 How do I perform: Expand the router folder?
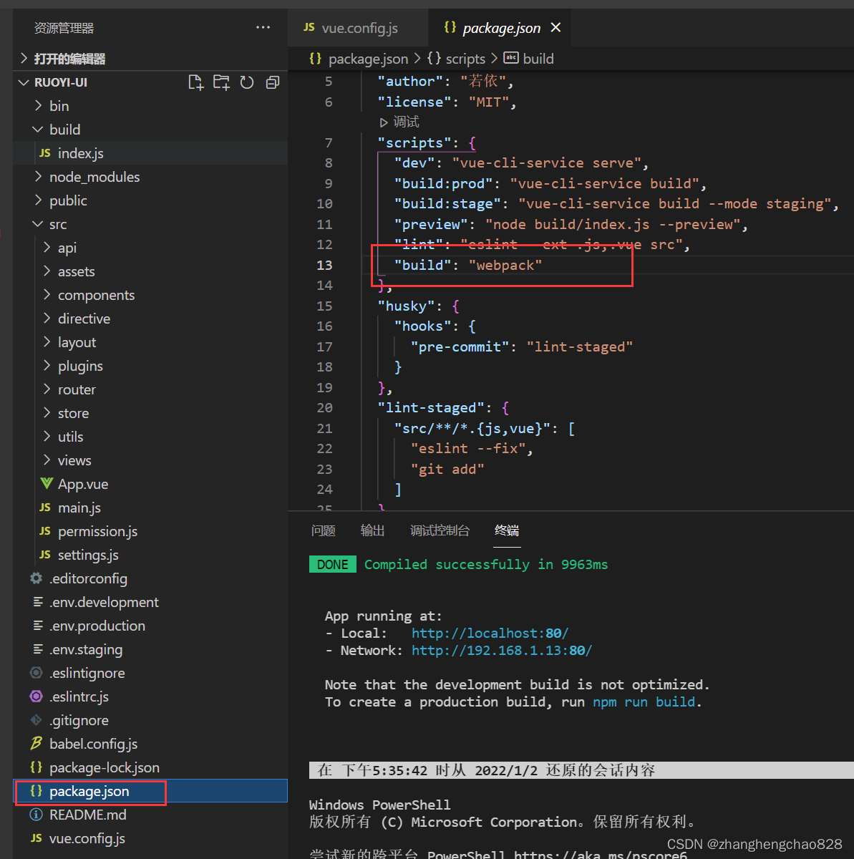click(x=150, y=389)
